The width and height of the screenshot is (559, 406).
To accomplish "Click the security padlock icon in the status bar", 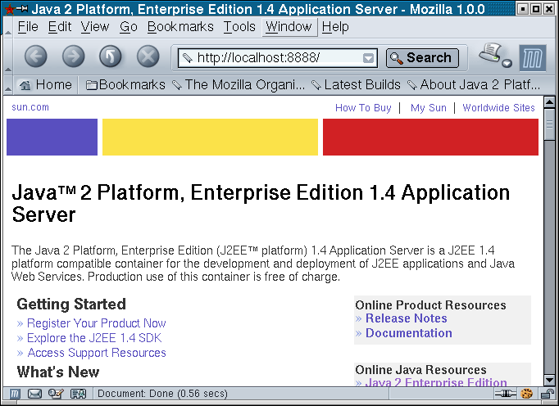I will (547, 394).
